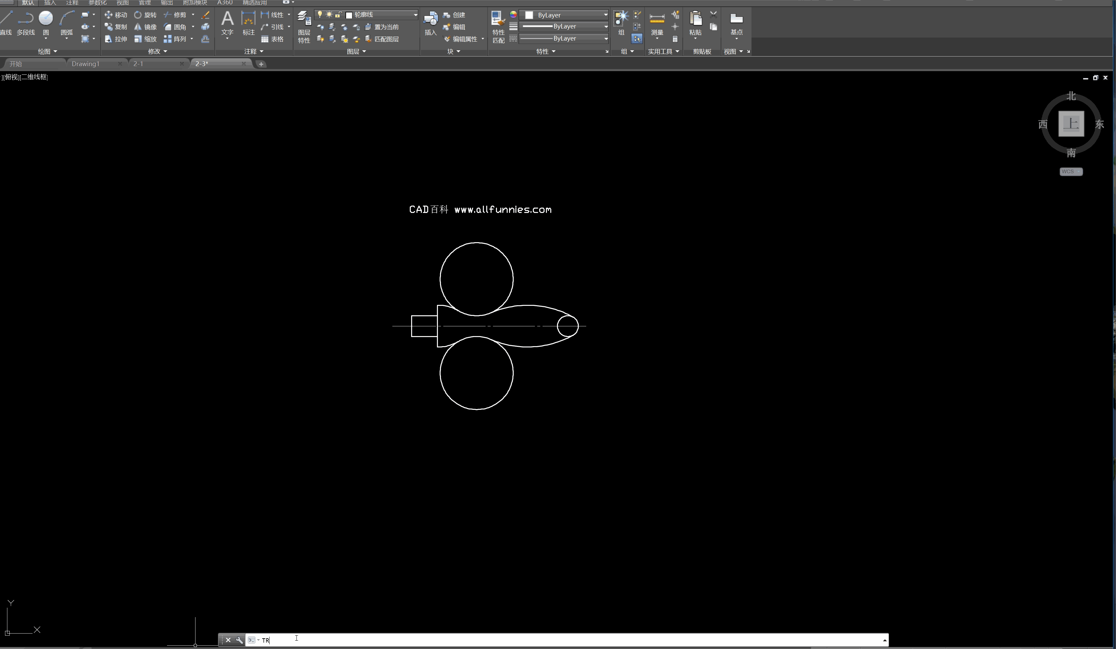Click the 复制 (Copy) tool
This screenshot has height=649, width=1116.
116,26
